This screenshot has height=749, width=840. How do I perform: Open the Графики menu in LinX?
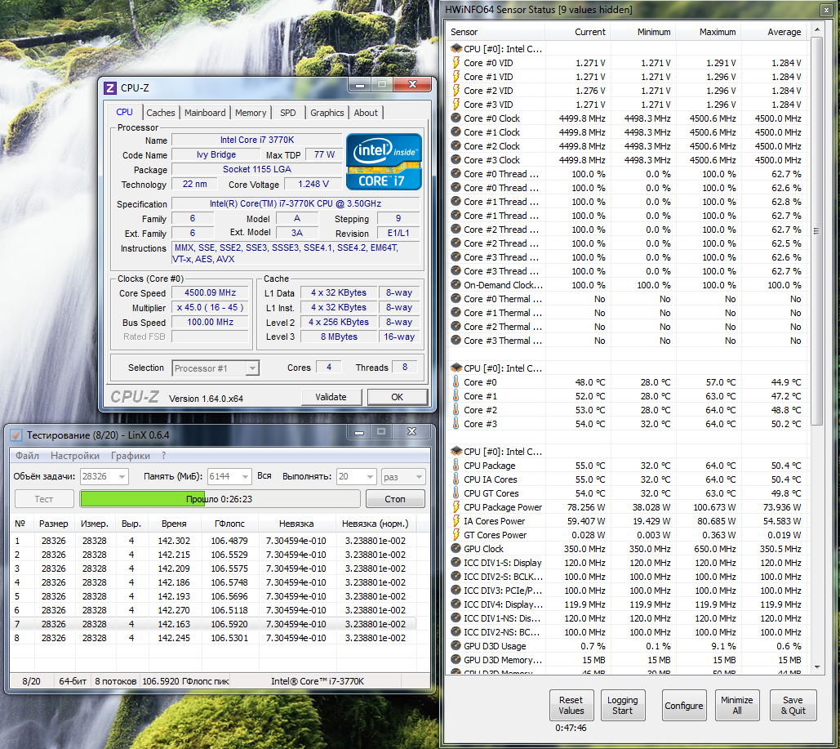coord(130,456)
